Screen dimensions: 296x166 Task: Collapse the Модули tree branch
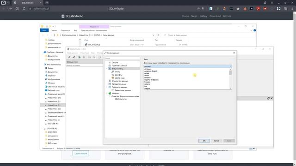[x=107, y=93]
